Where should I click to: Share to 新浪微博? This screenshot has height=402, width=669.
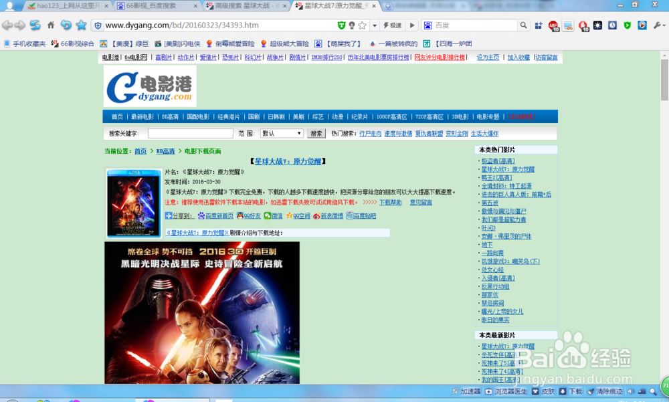point(328,216)
